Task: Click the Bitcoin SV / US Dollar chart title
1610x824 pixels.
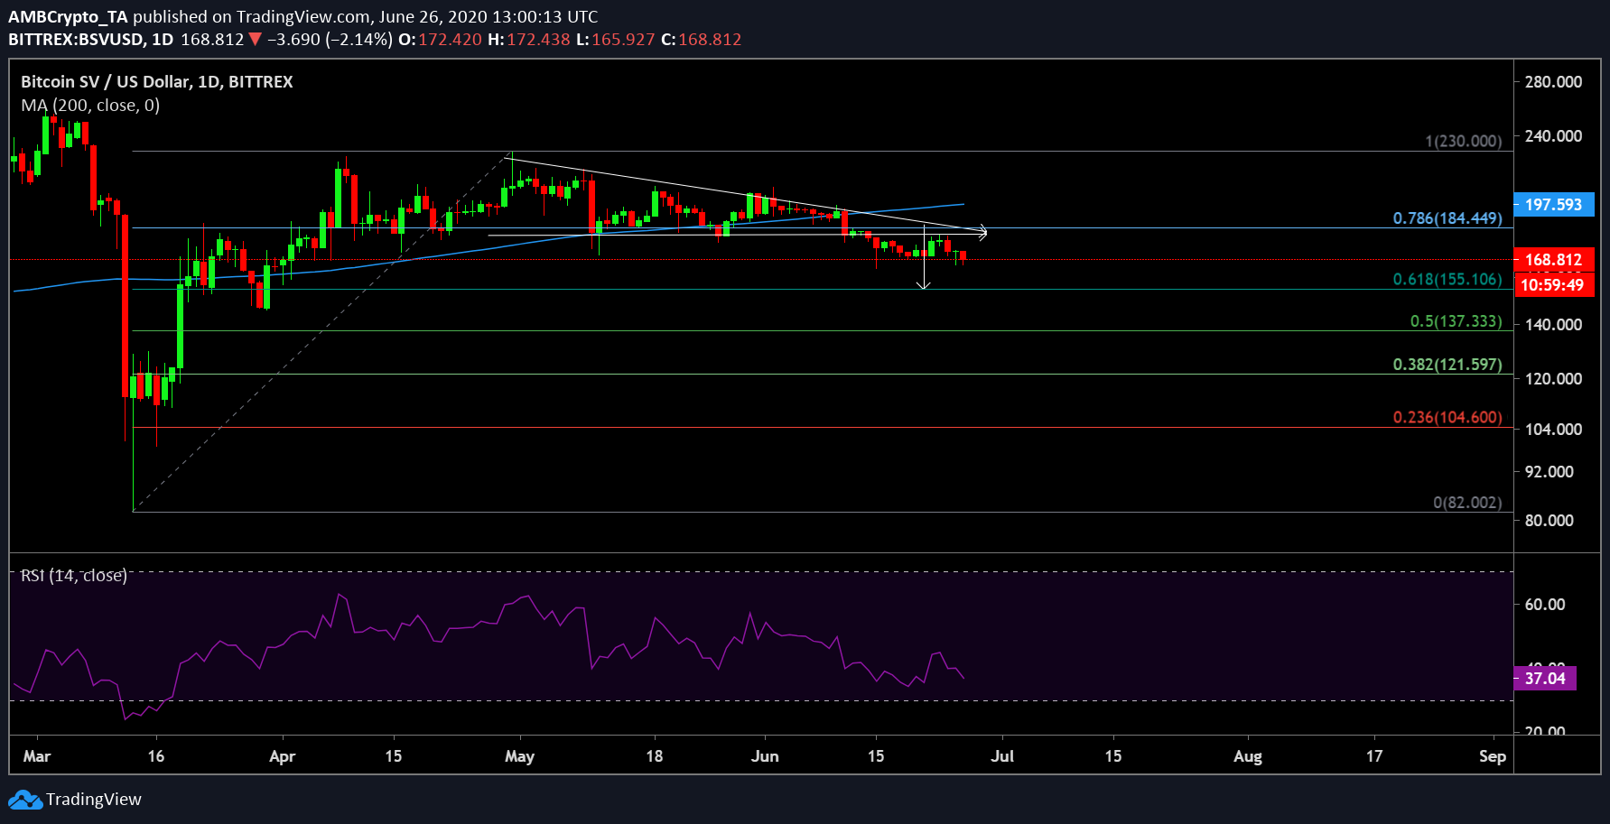Action: pyautogui.click(x=157, y=81)
